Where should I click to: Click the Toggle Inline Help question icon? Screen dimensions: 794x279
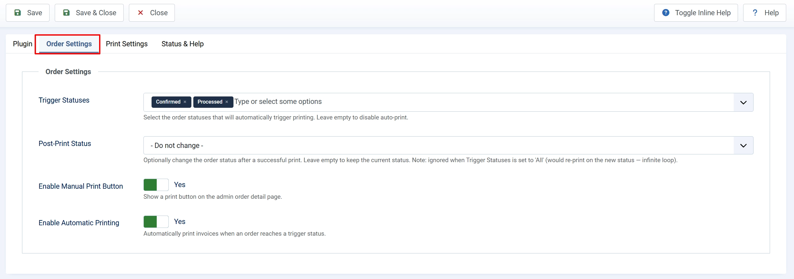point(666,13)
